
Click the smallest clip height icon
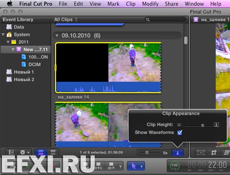click(x=179, y=125)
